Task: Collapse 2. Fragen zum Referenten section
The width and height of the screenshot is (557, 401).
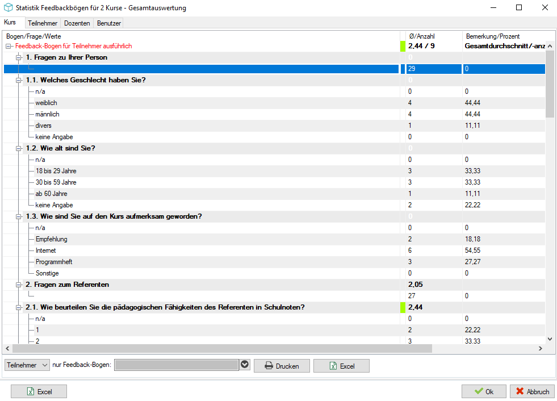Action: (x=19, y=285)
